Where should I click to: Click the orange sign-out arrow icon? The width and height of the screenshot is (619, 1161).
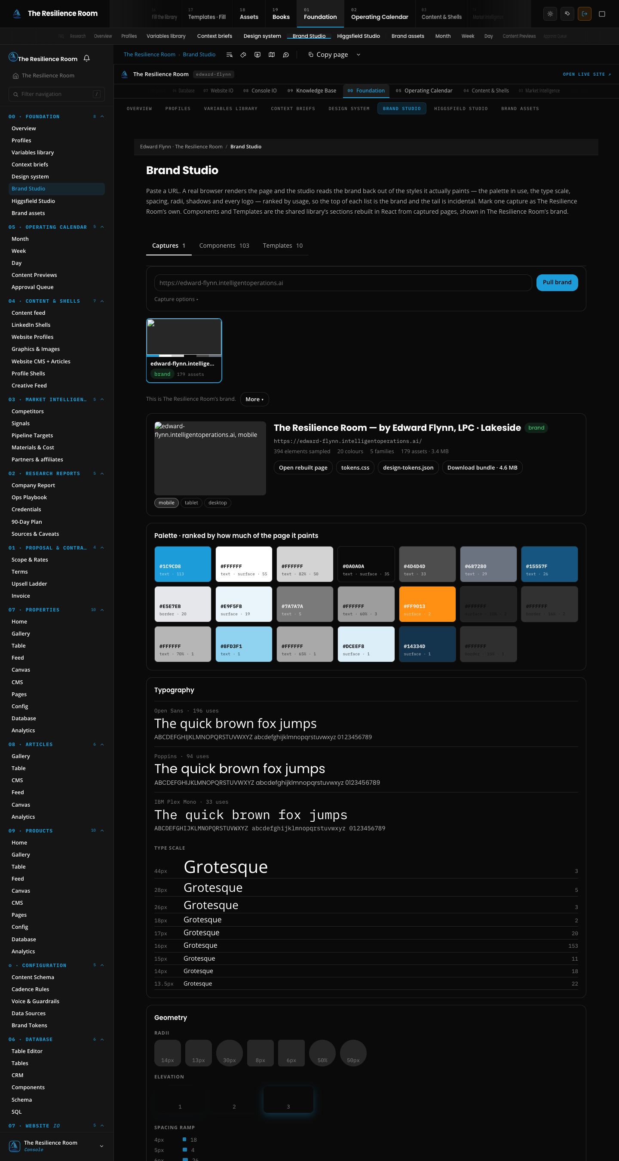[x=584, y=13]
